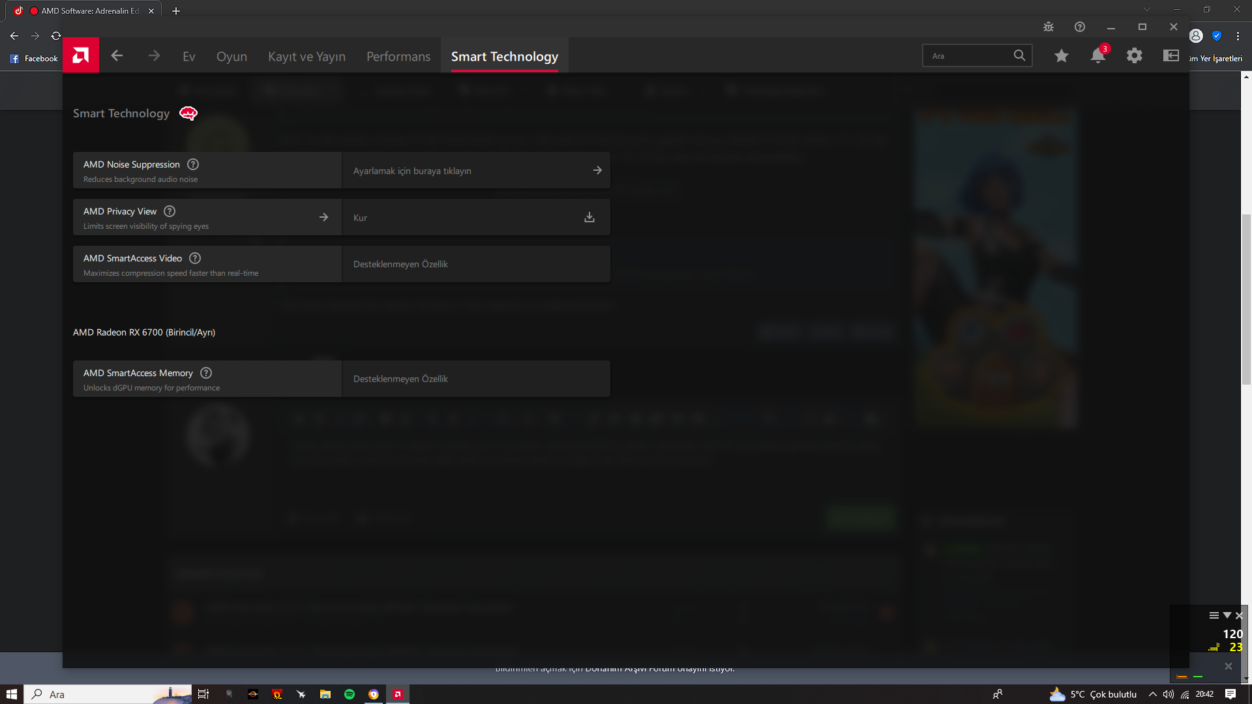This screenshot has height=704, width=1252.
Task: Open Noise Suppression configuration arrow
Action: (597, 170)
